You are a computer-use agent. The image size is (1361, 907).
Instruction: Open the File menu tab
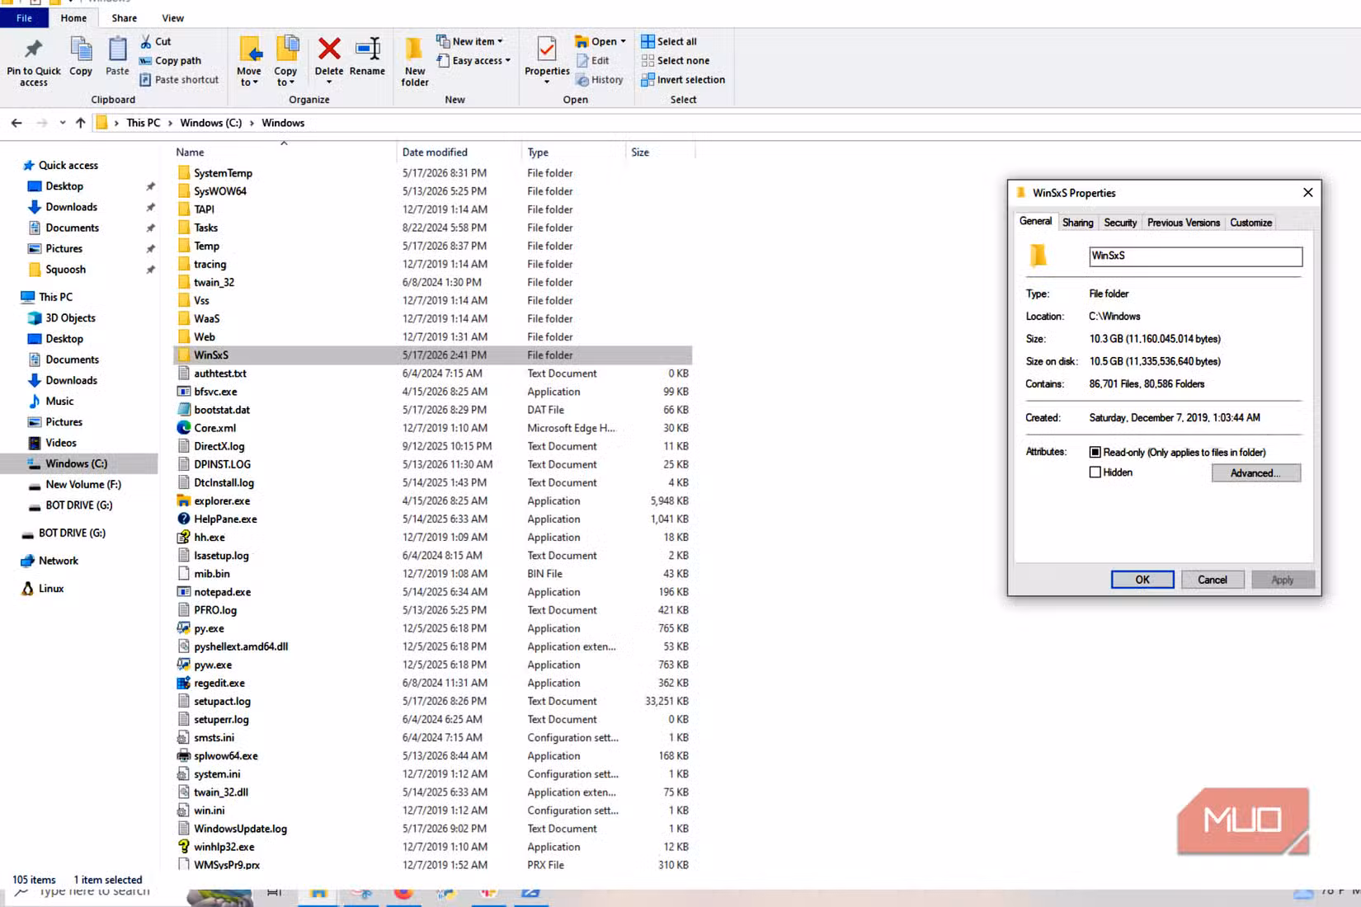(x=25, y=18)
